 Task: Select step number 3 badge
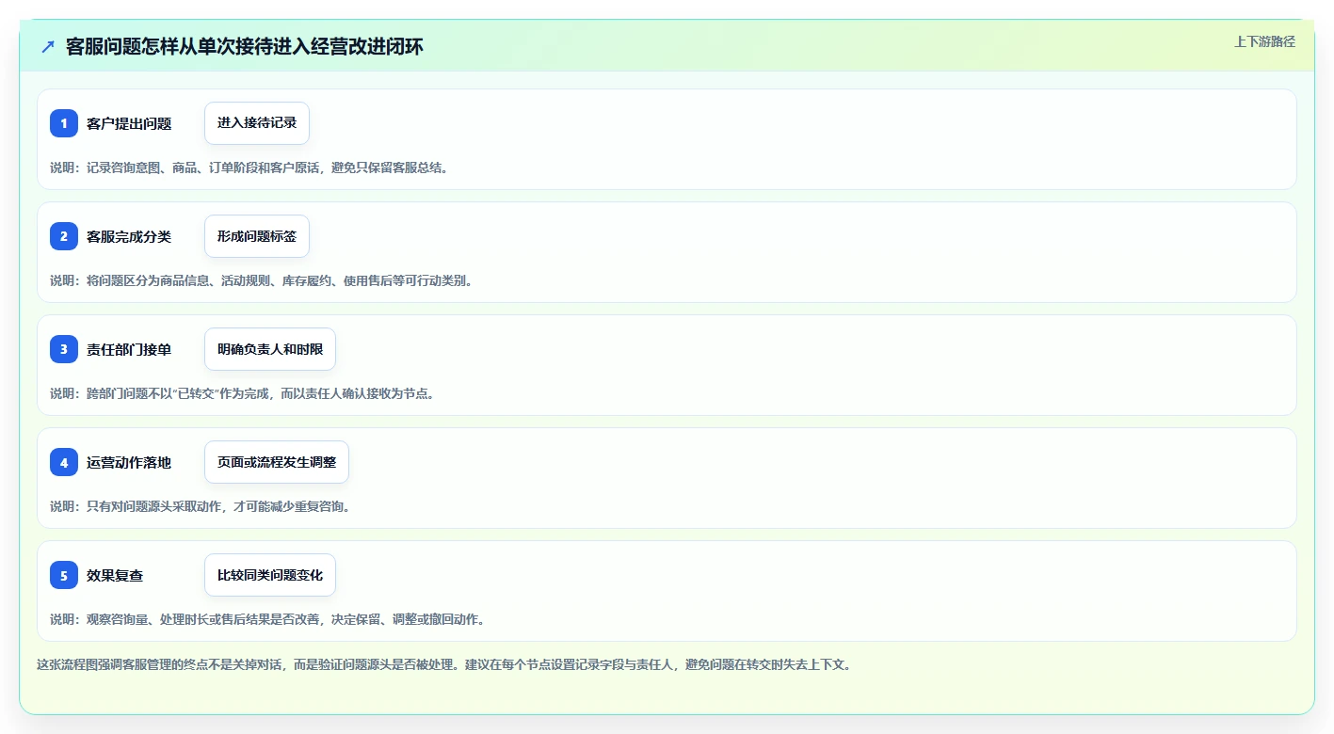[64, 349]
